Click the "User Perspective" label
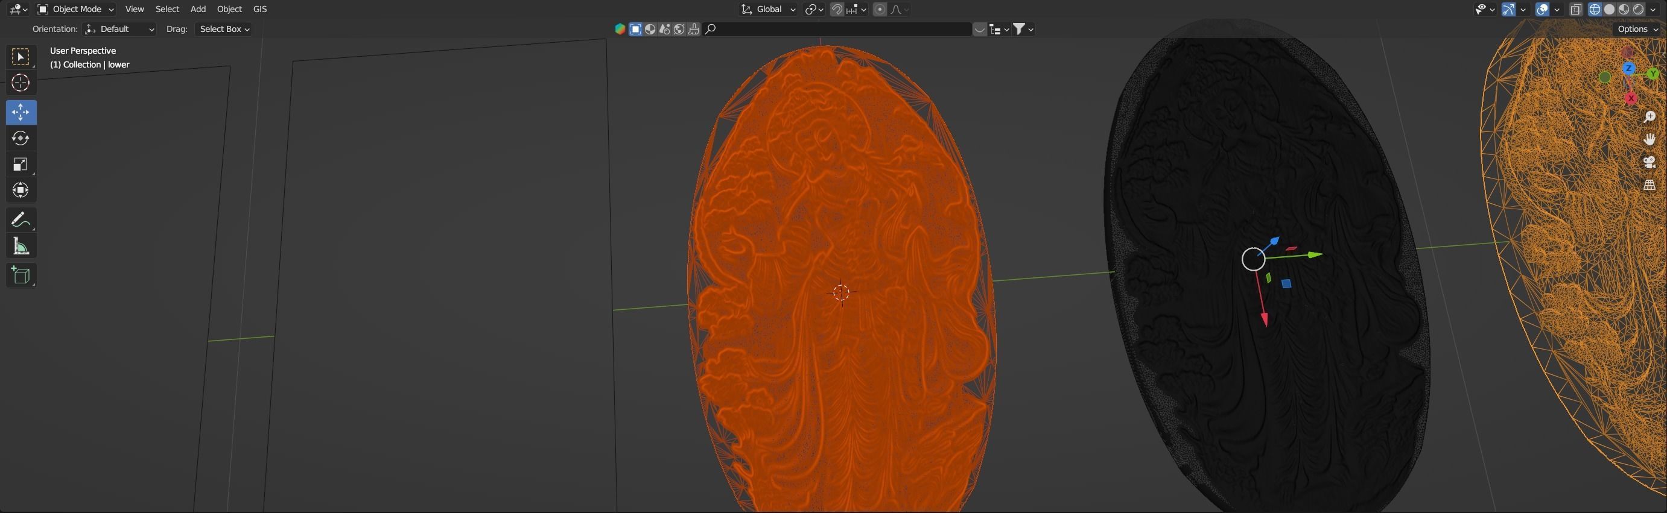1667x513 pixels. click(x=83, y=51)
